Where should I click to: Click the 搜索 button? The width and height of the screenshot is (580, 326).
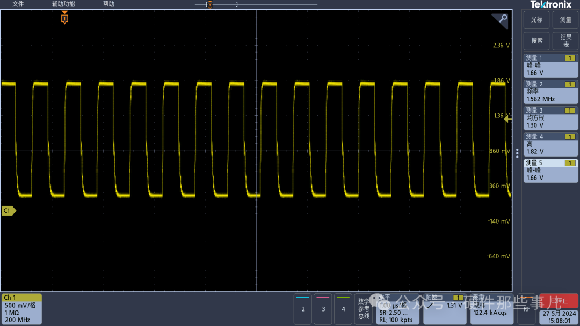coord(536,41)
